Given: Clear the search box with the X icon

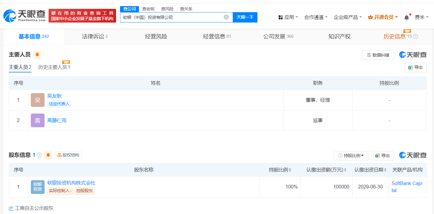Looking at the screenshot, I should point(226,17).
